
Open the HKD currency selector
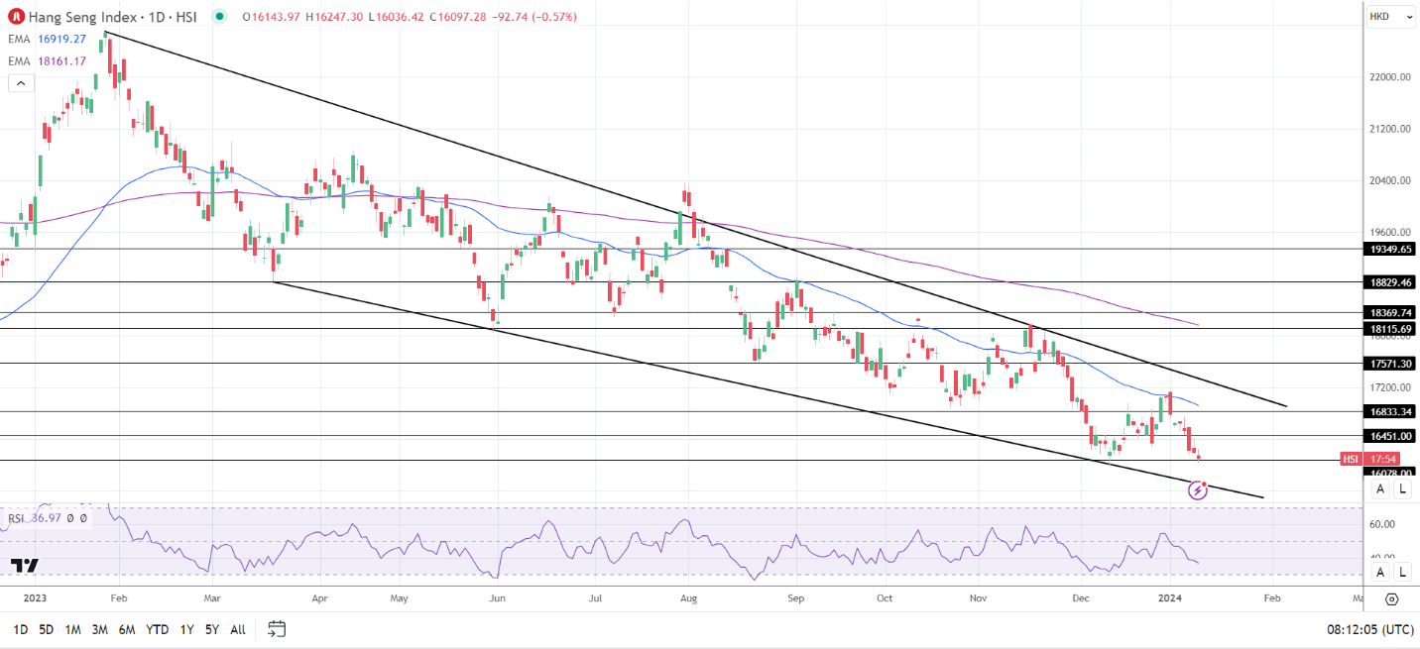click(x=1391, y=17)
